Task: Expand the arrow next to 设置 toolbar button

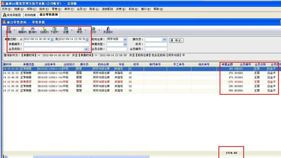Action: coord(72,30)
